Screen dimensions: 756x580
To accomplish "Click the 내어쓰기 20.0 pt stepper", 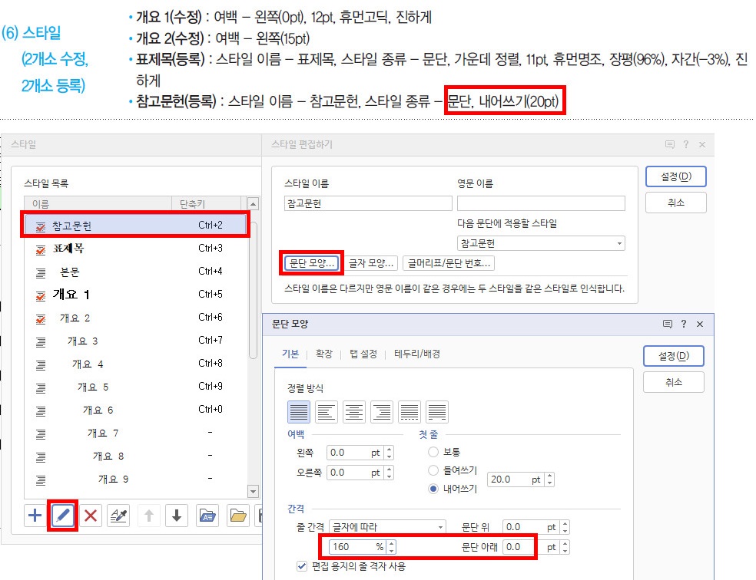I will tap(549, 479).
